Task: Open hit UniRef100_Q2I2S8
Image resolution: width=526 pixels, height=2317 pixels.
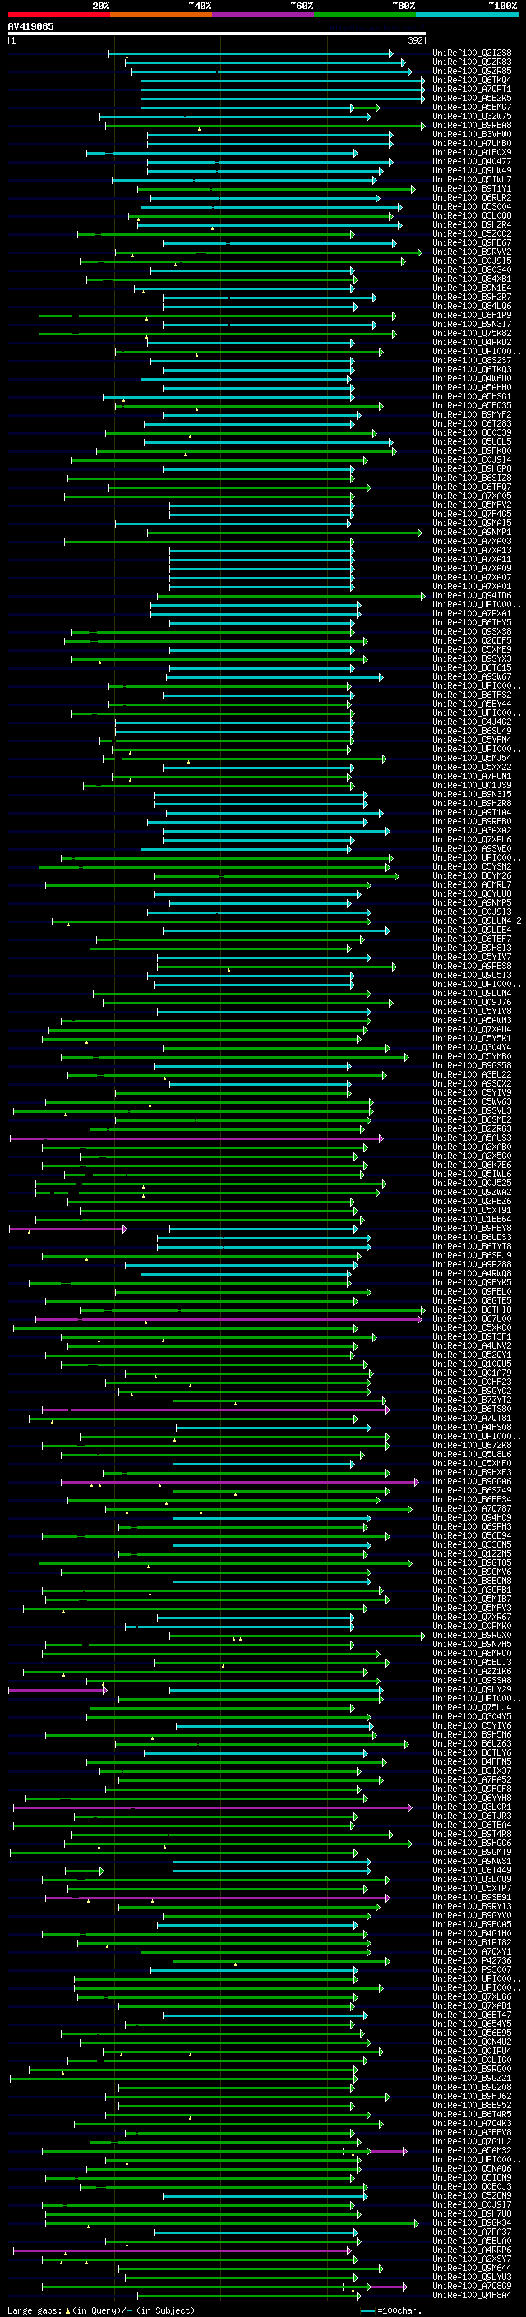Action: click(472, 53)
